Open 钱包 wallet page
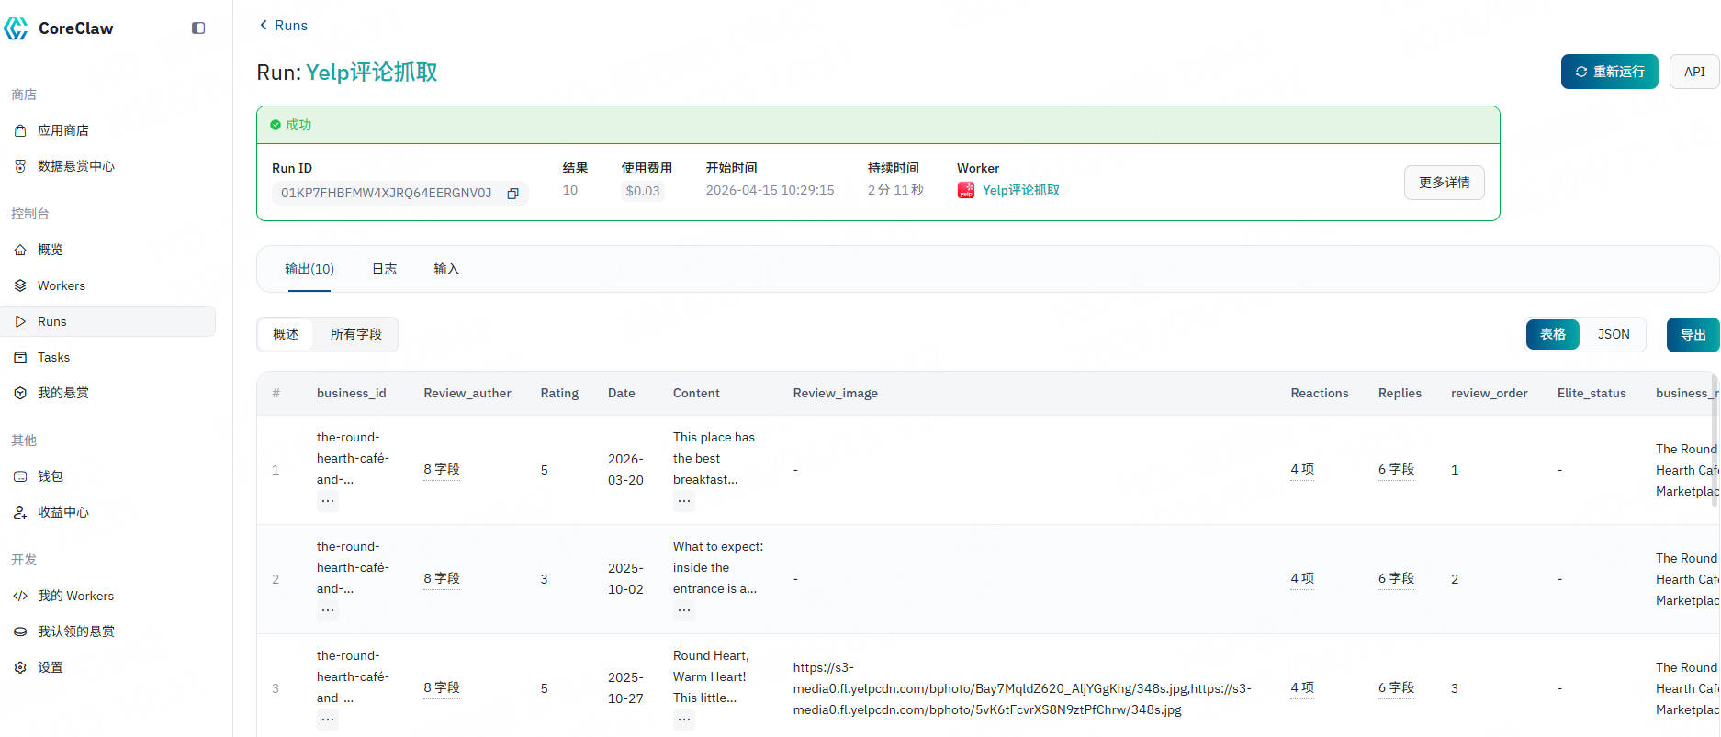Image resolution: width=1721 pixels, height=737 pixels. click(x=50, y=476)
